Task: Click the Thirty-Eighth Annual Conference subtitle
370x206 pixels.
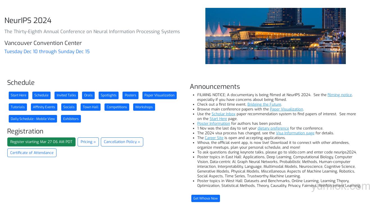Action: pos(92,31)
